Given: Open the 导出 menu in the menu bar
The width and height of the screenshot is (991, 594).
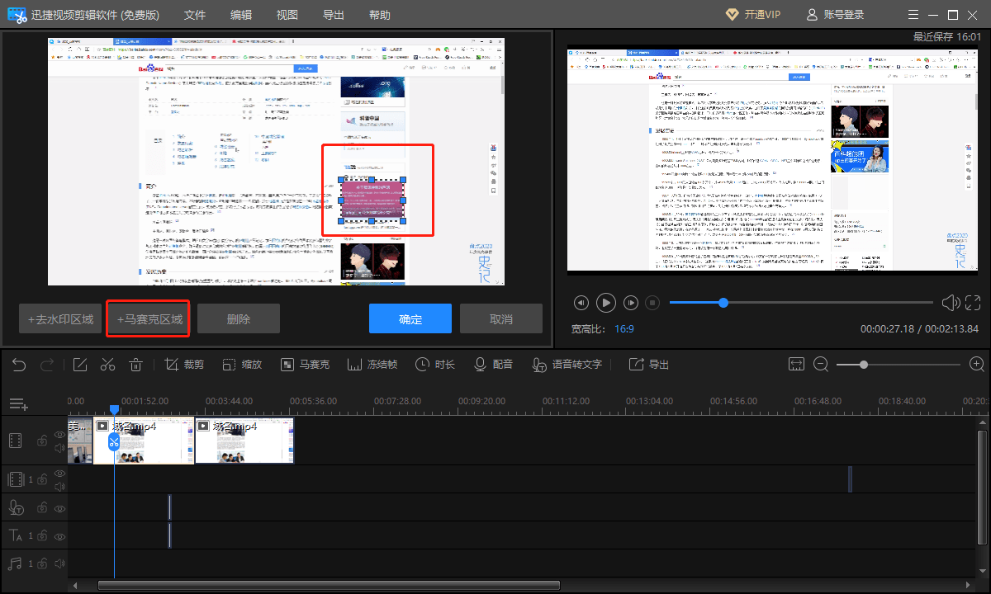Looking at the screenshot, I should 333,15.
